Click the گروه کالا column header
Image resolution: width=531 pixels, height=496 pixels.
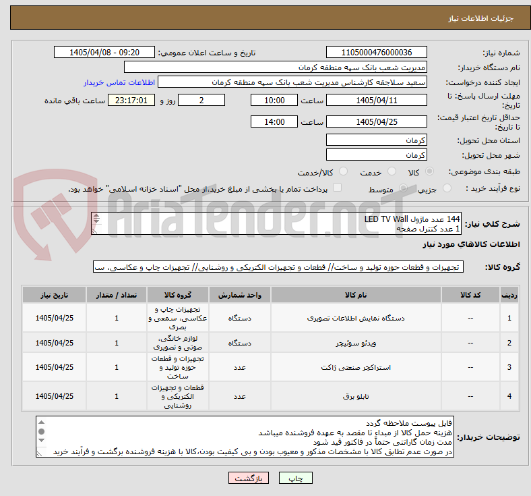click(x=177, y=295)
